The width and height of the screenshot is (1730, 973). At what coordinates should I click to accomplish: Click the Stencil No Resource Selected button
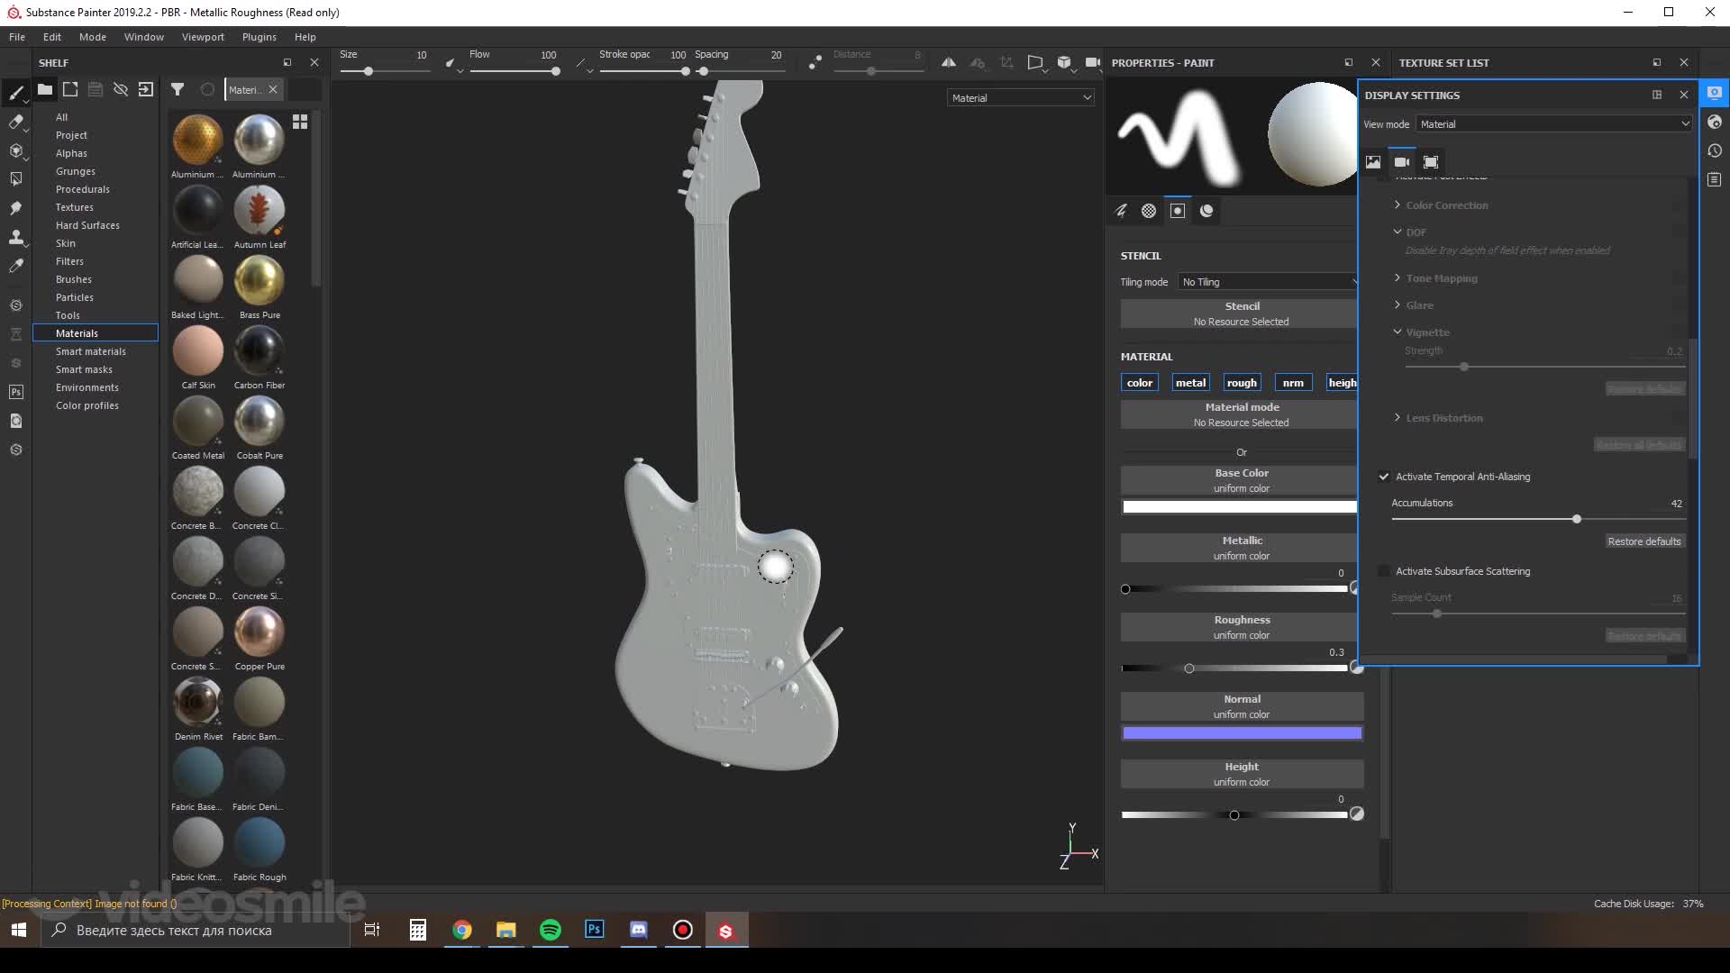click(x=1239, y=314)
